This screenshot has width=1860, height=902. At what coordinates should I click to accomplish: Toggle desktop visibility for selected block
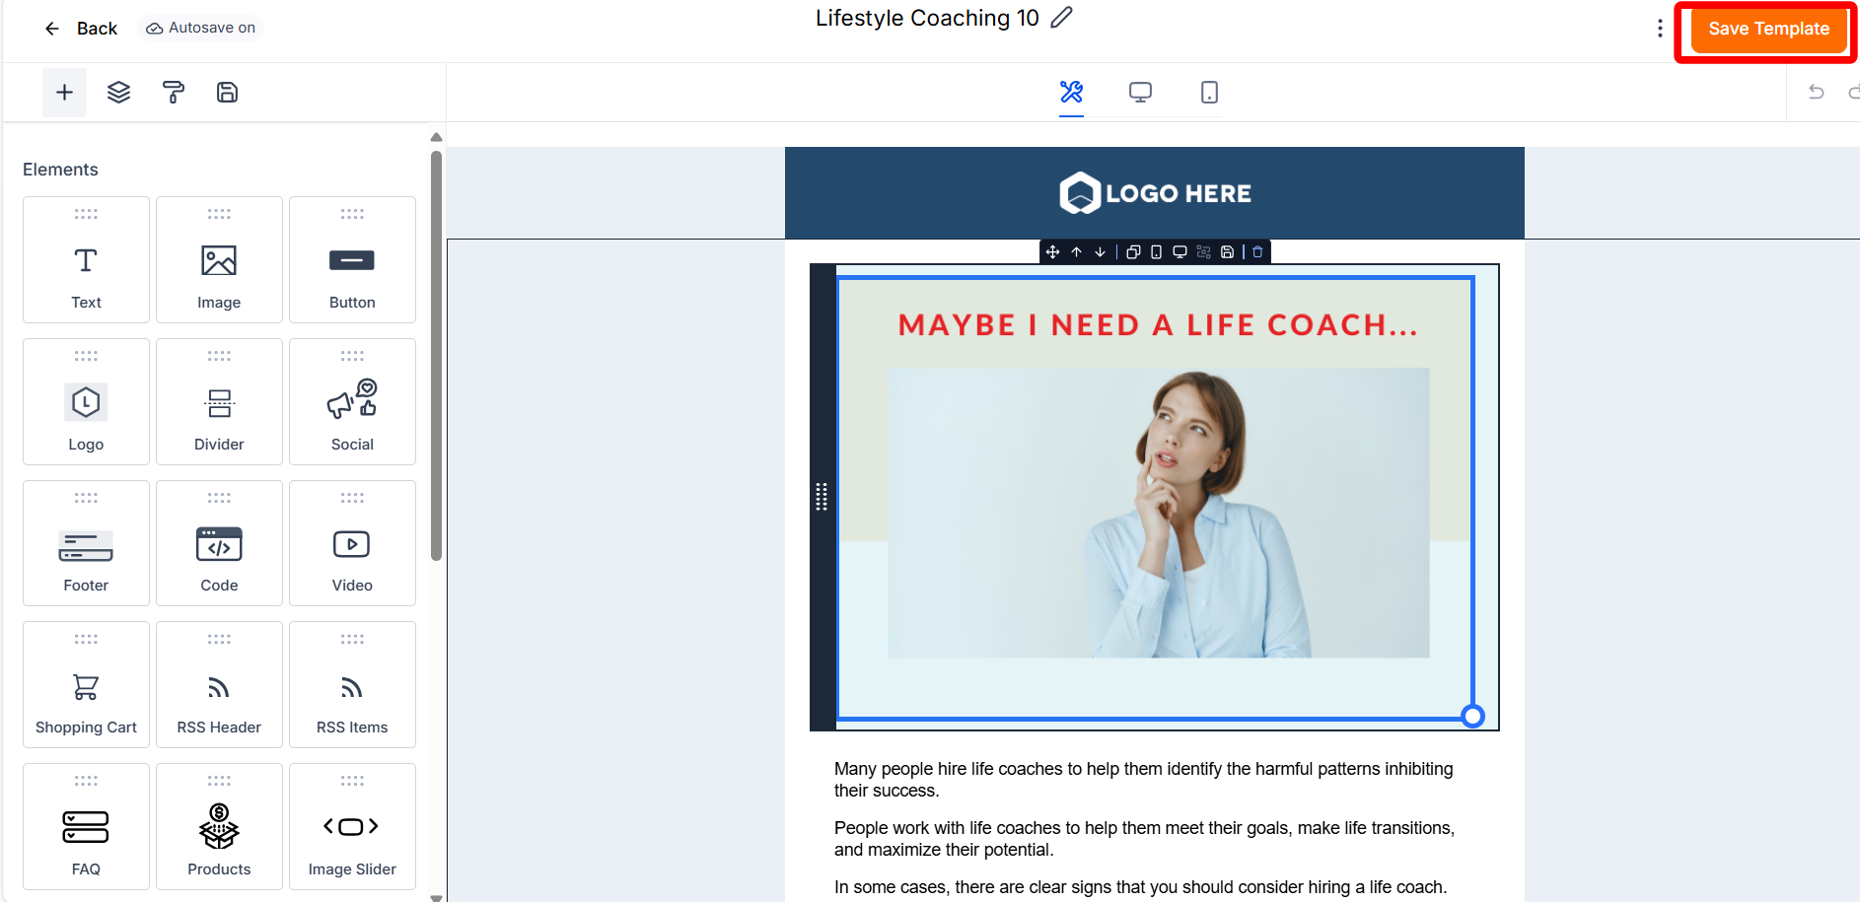[x=1180, y=252]
